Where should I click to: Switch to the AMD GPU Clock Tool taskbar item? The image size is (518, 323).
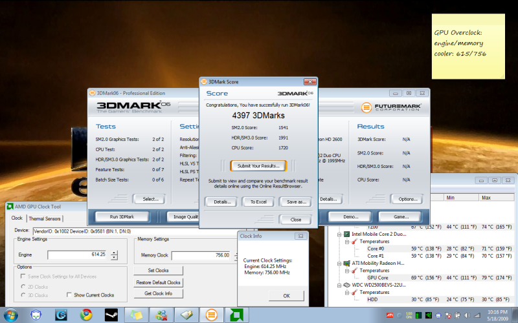coord(236,315)
